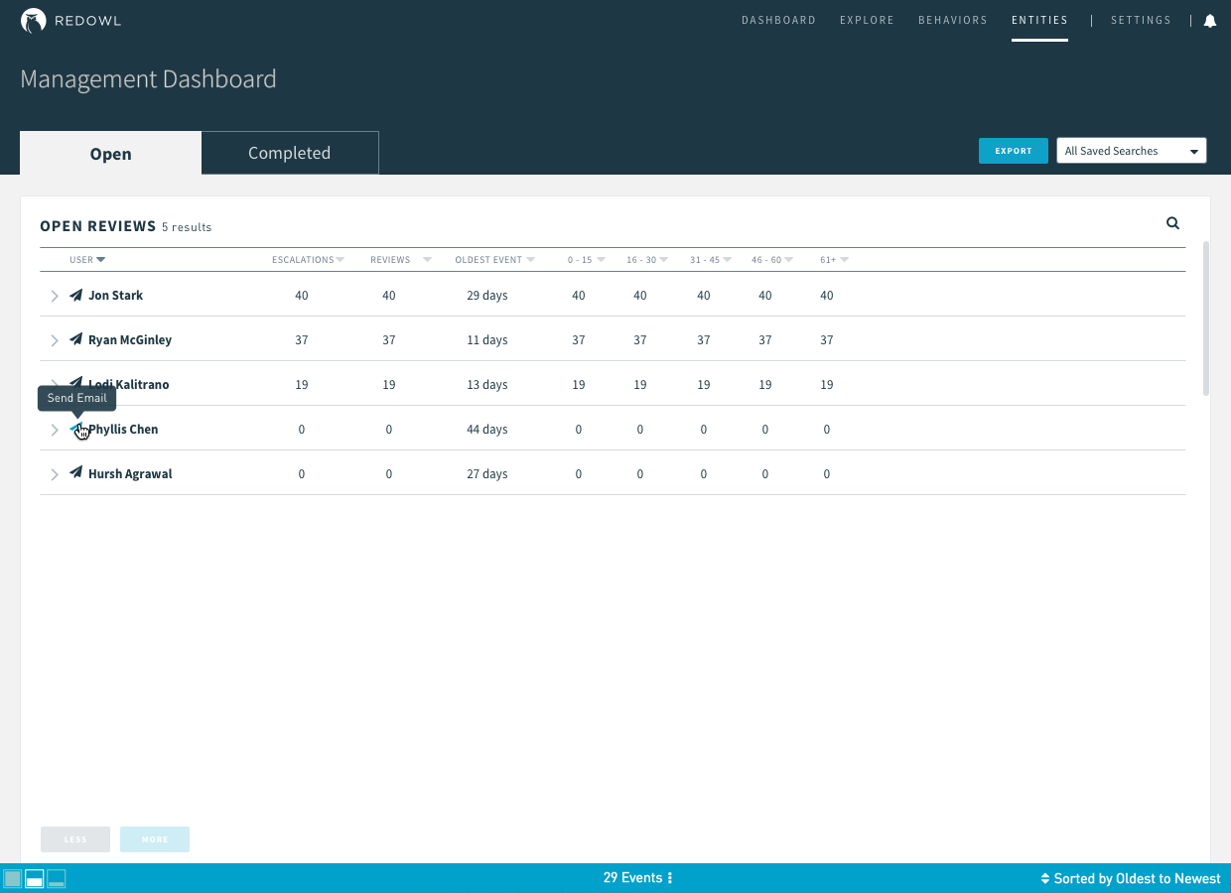
Task: Click the Management Dashboard heading
Action: [x=148, y=79]
